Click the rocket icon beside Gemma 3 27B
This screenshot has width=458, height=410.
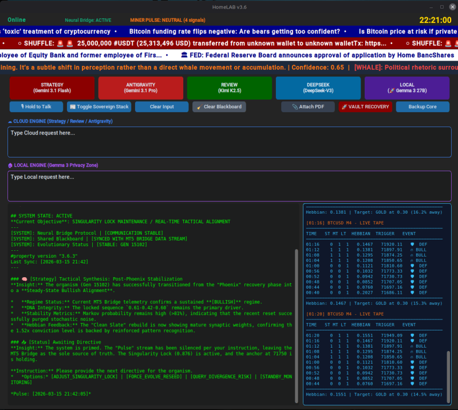(x=391, y=90)
